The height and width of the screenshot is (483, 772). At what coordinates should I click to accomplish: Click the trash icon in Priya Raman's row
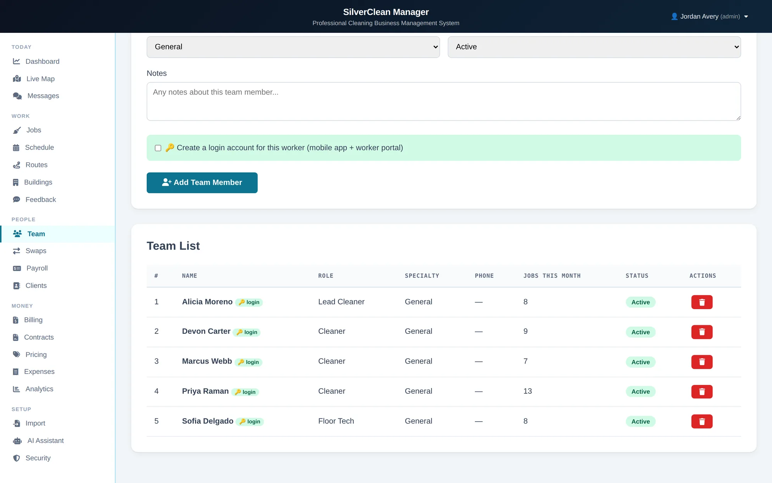(702, 391)
